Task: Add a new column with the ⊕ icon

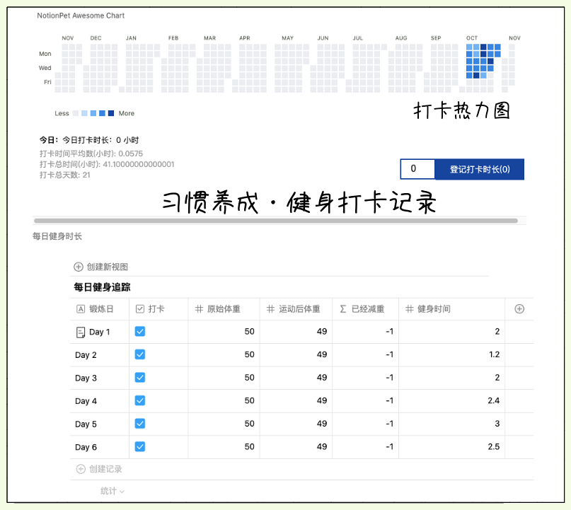Action: click(519, 309)
